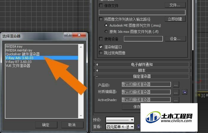Click renderer list scrollbar up arrow
208x133 pixels.
click(81, 47)
